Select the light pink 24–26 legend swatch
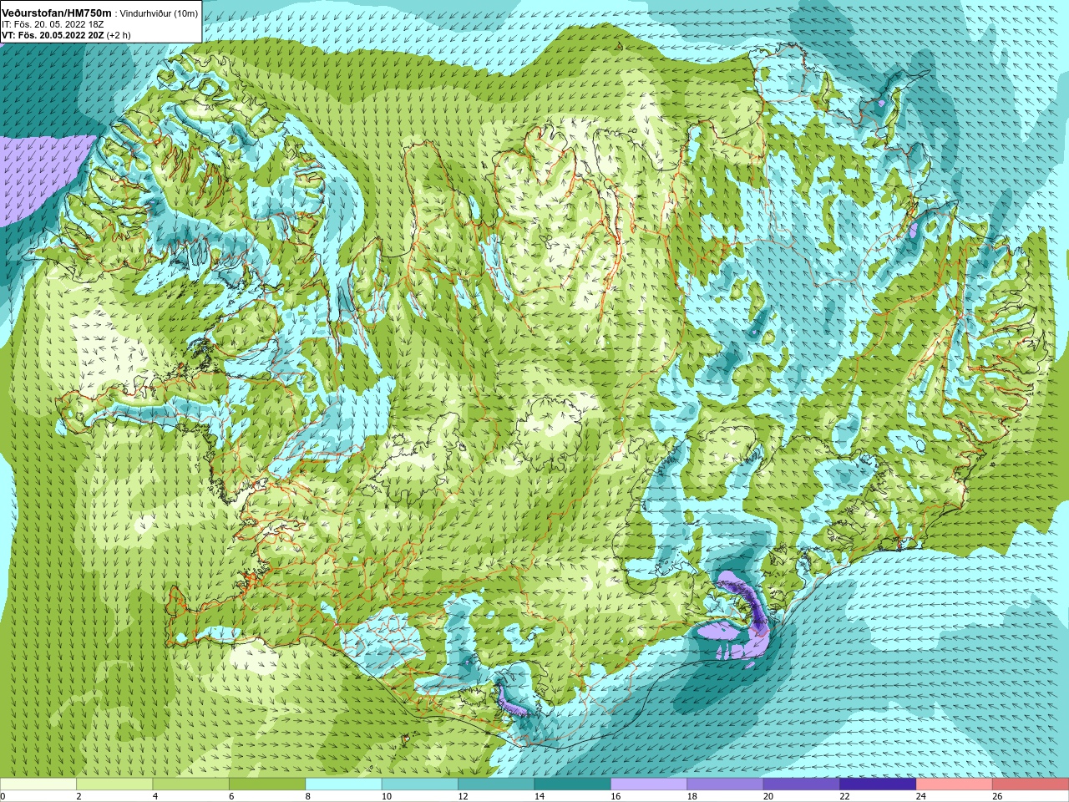Image resolution: width=1069 pixels, height=802 pixels. tap(955, 784)
